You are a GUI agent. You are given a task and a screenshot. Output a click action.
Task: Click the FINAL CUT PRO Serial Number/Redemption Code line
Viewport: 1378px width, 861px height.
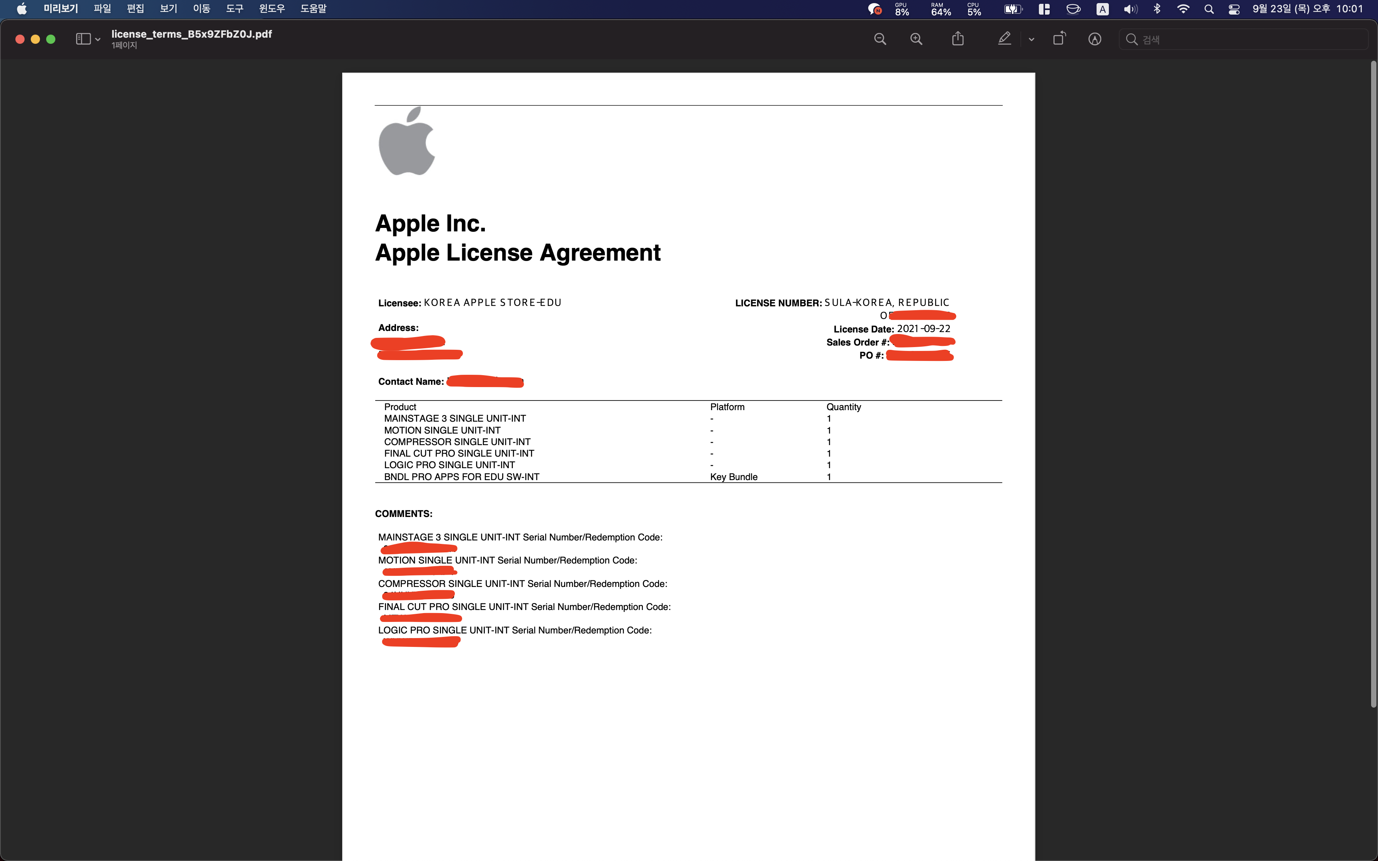point(524,607)
